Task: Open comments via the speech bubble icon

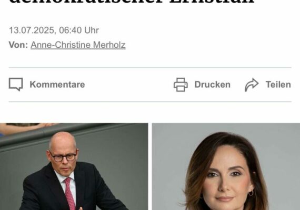Action: [16, 85]
